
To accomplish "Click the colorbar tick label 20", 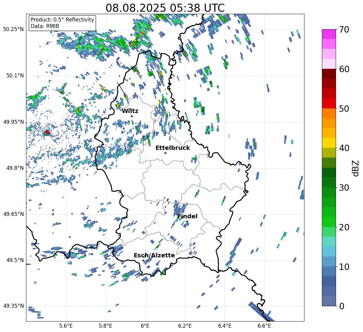I will click(x=344, y=227).
